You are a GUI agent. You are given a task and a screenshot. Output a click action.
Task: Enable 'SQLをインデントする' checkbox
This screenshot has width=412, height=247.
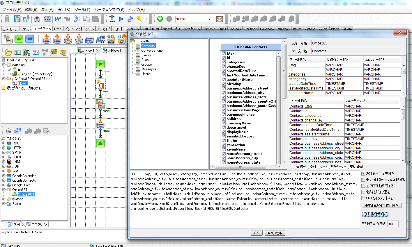point(363,198)
